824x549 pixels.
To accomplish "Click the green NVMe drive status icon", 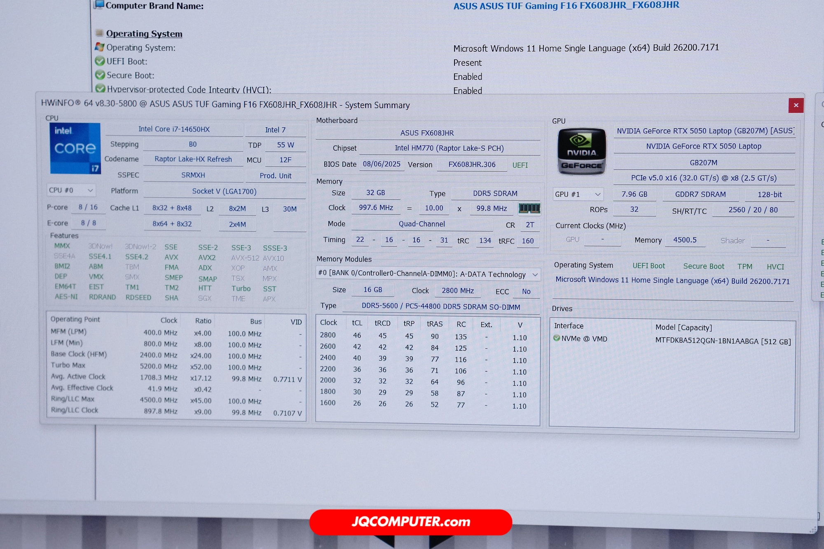I will point(557,338).
